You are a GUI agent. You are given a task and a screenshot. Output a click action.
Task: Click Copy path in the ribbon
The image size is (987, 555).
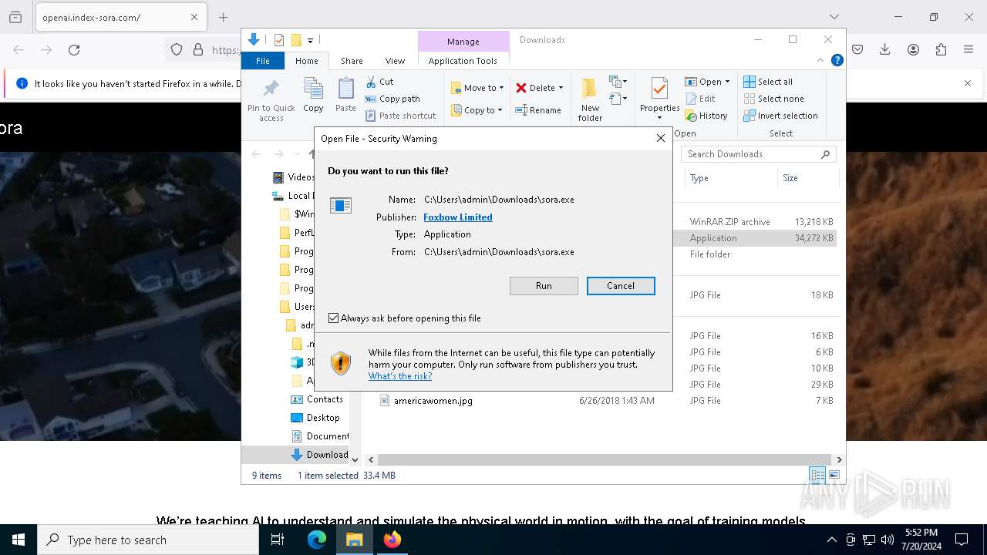[x=392, y=99]
